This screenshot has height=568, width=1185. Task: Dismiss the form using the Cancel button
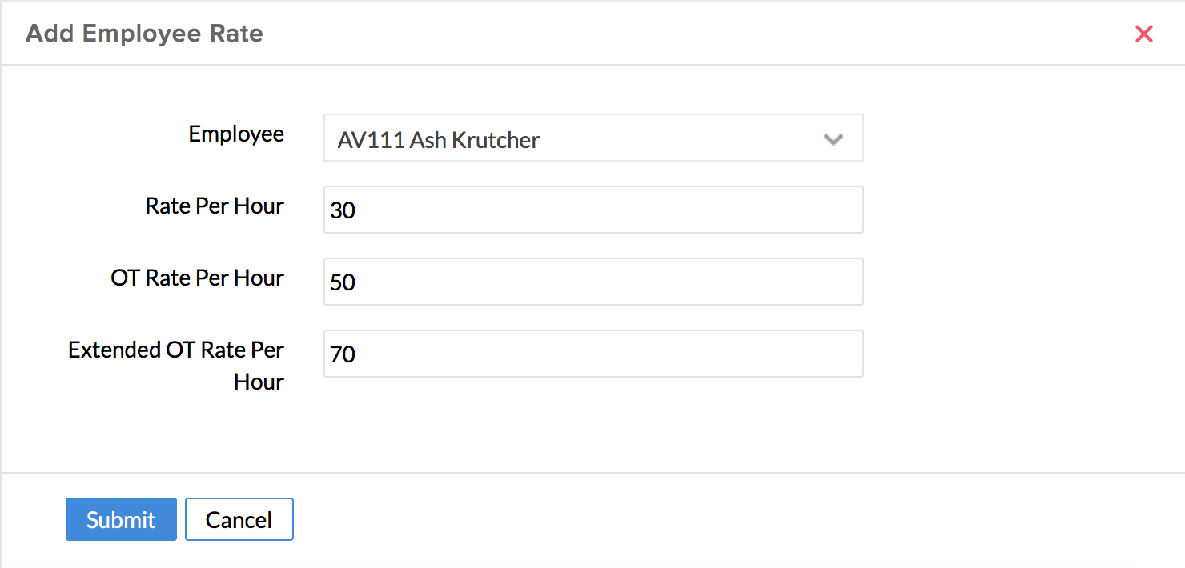(x=239, y=519)
